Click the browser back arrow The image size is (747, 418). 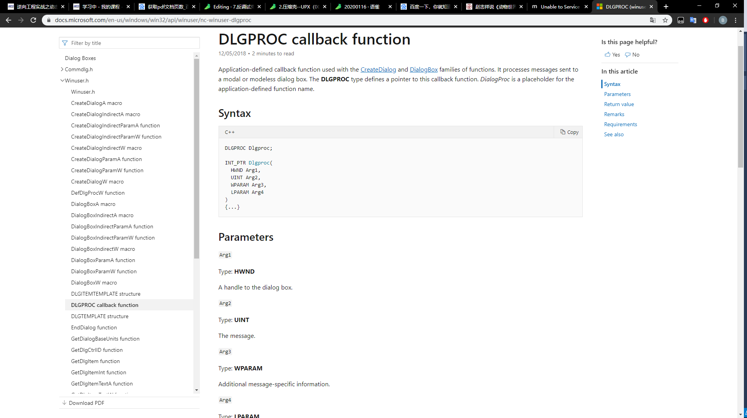tap(9, 20)
